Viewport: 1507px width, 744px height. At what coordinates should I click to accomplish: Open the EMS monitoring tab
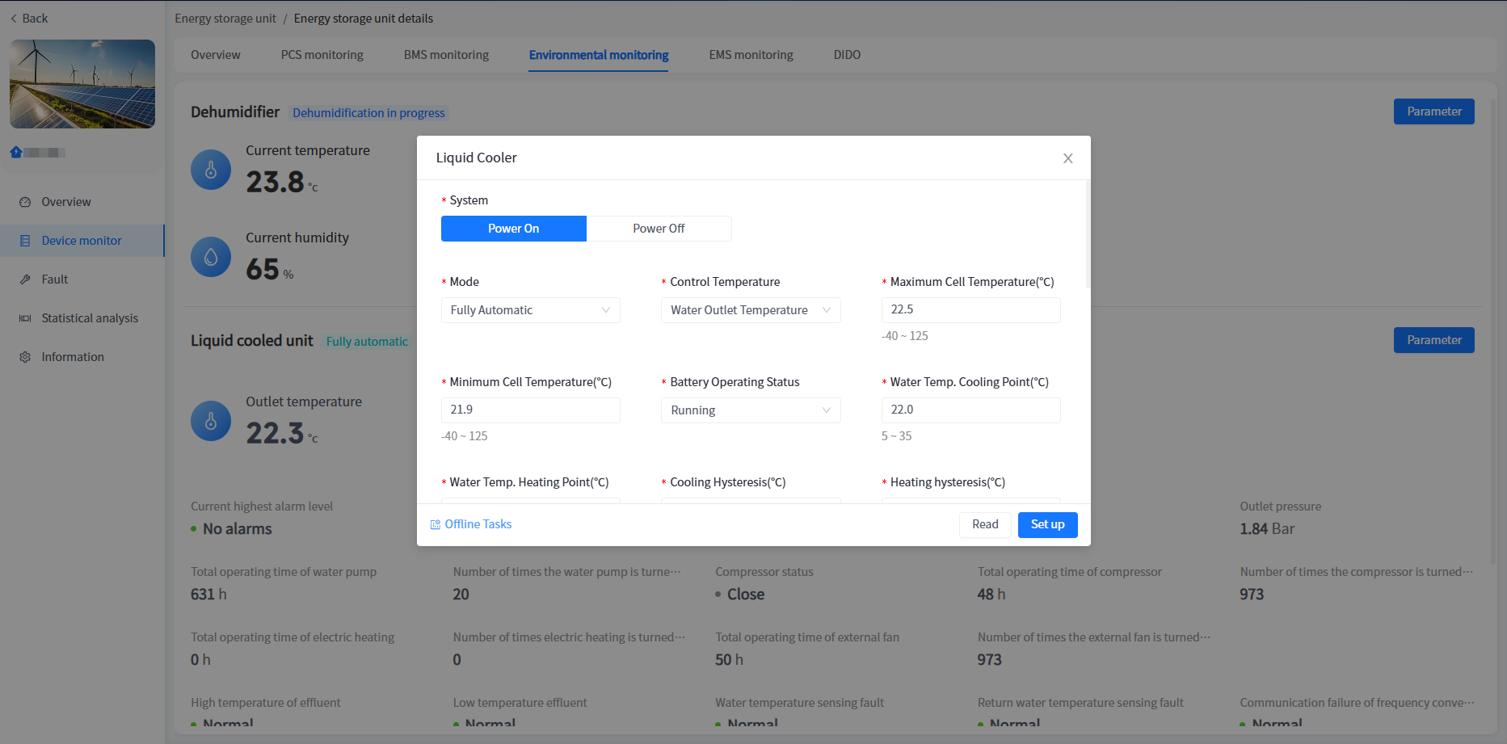pos(751,55)
